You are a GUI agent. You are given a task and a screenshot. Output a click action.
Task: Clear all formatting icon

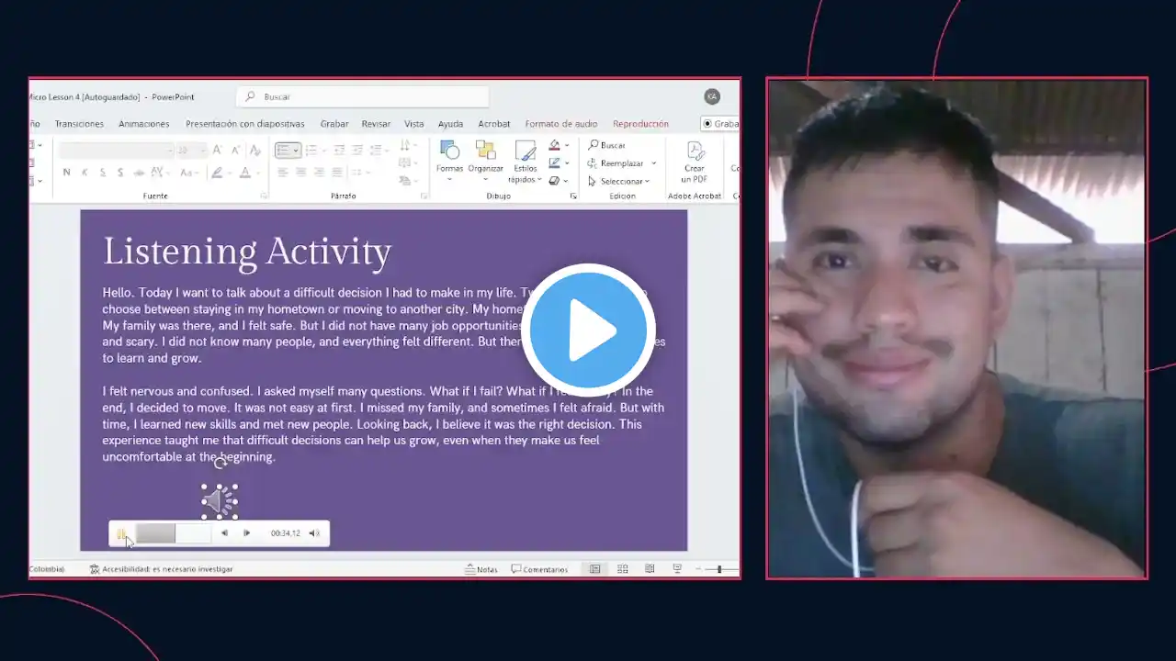point(254,150)
